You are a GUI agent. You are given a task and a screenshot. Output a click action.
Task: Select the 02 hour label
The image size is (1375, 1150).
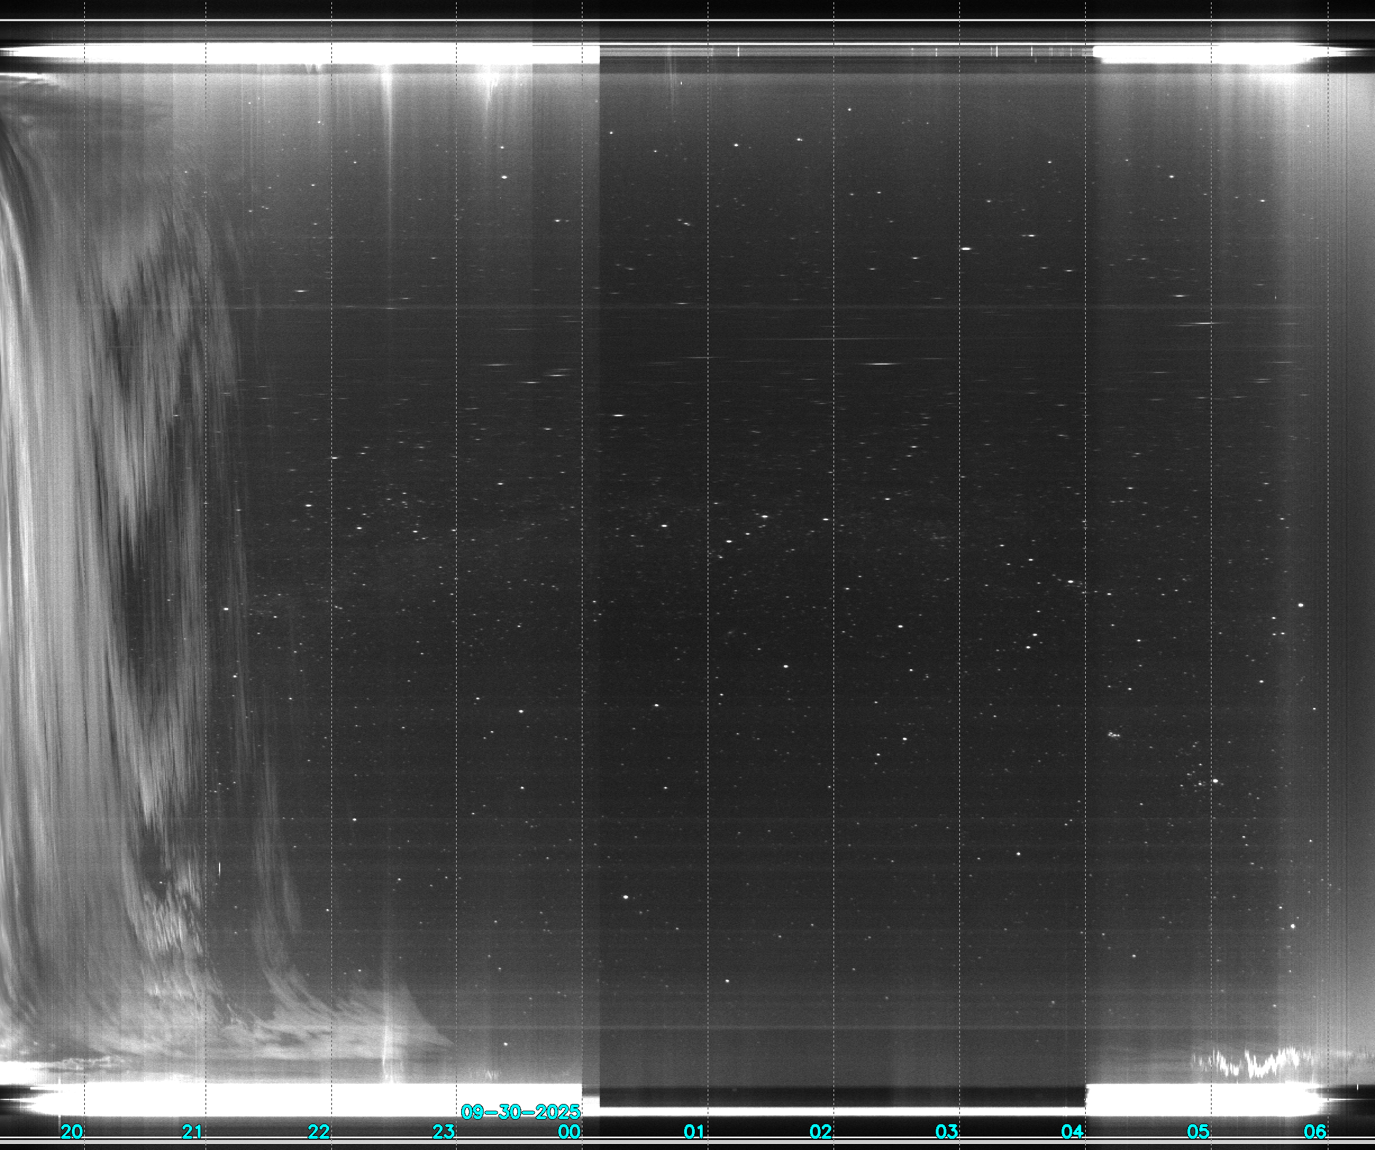point(821,1131)
